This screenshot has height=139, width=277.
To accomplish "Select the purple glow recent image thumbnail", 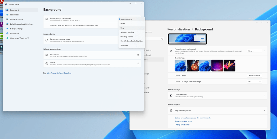I will coord(217,65).
